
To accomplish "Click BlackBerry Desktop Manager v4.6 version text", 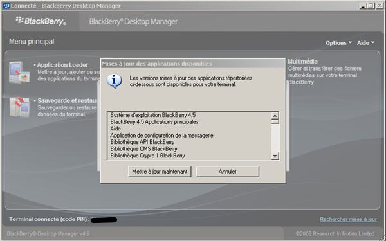I will click(48, 233).
